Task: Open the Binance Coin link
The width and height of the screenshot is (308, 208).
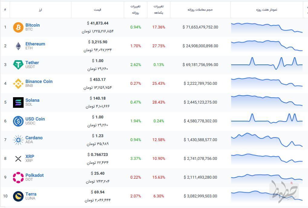Action: [x=39, y=81]
